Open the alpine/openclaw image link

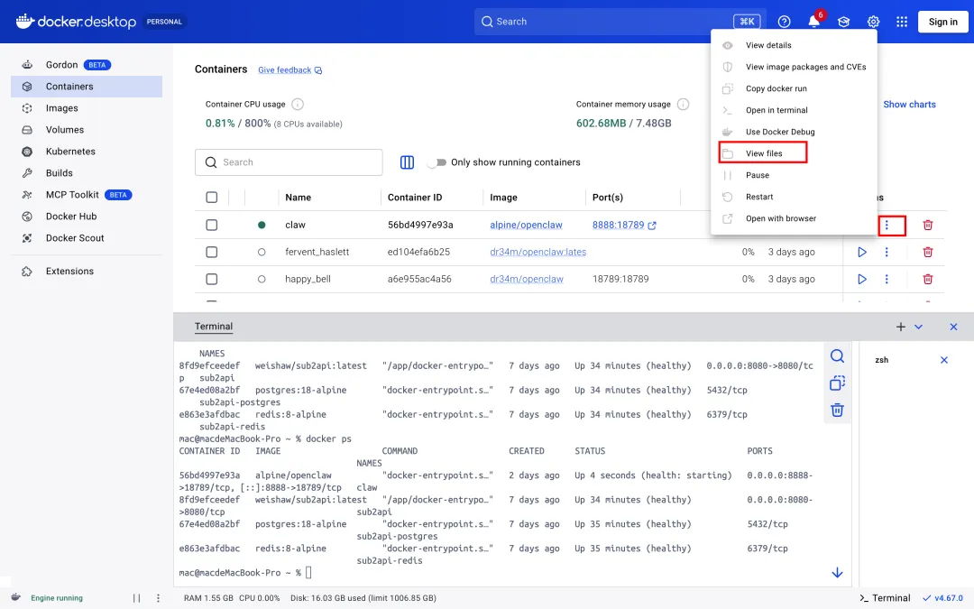click(x=526, y=225)
